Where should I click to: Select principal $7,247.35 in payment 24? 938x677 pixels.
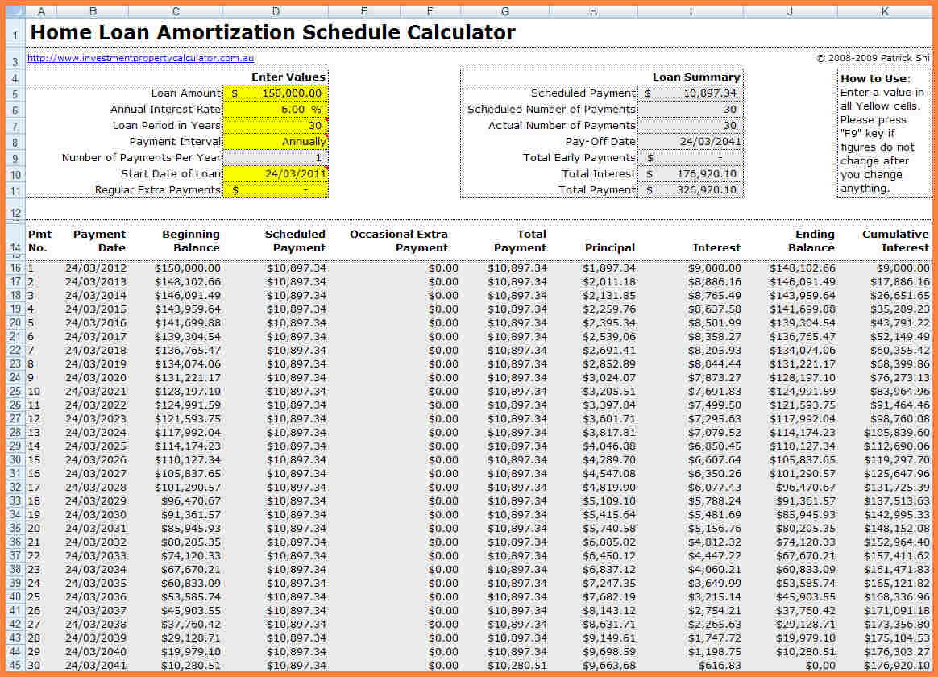(x=609, y=584)
